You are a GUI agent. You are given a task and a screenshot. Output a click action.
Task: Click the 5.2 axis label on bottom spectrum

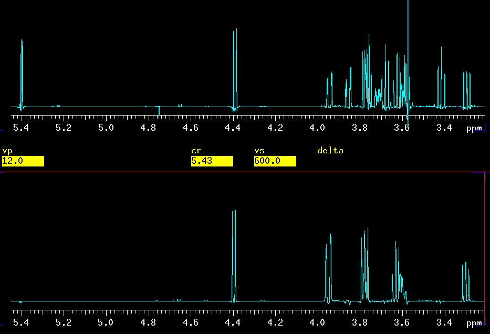(64, 322)
